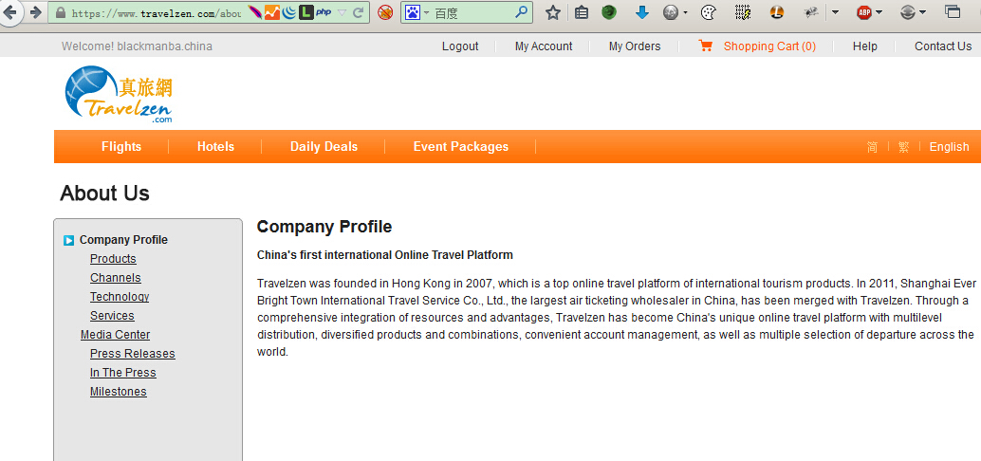981x461 pixels.
Task: Click the green L icon in address bar
Action: click(x=305, y=12)
